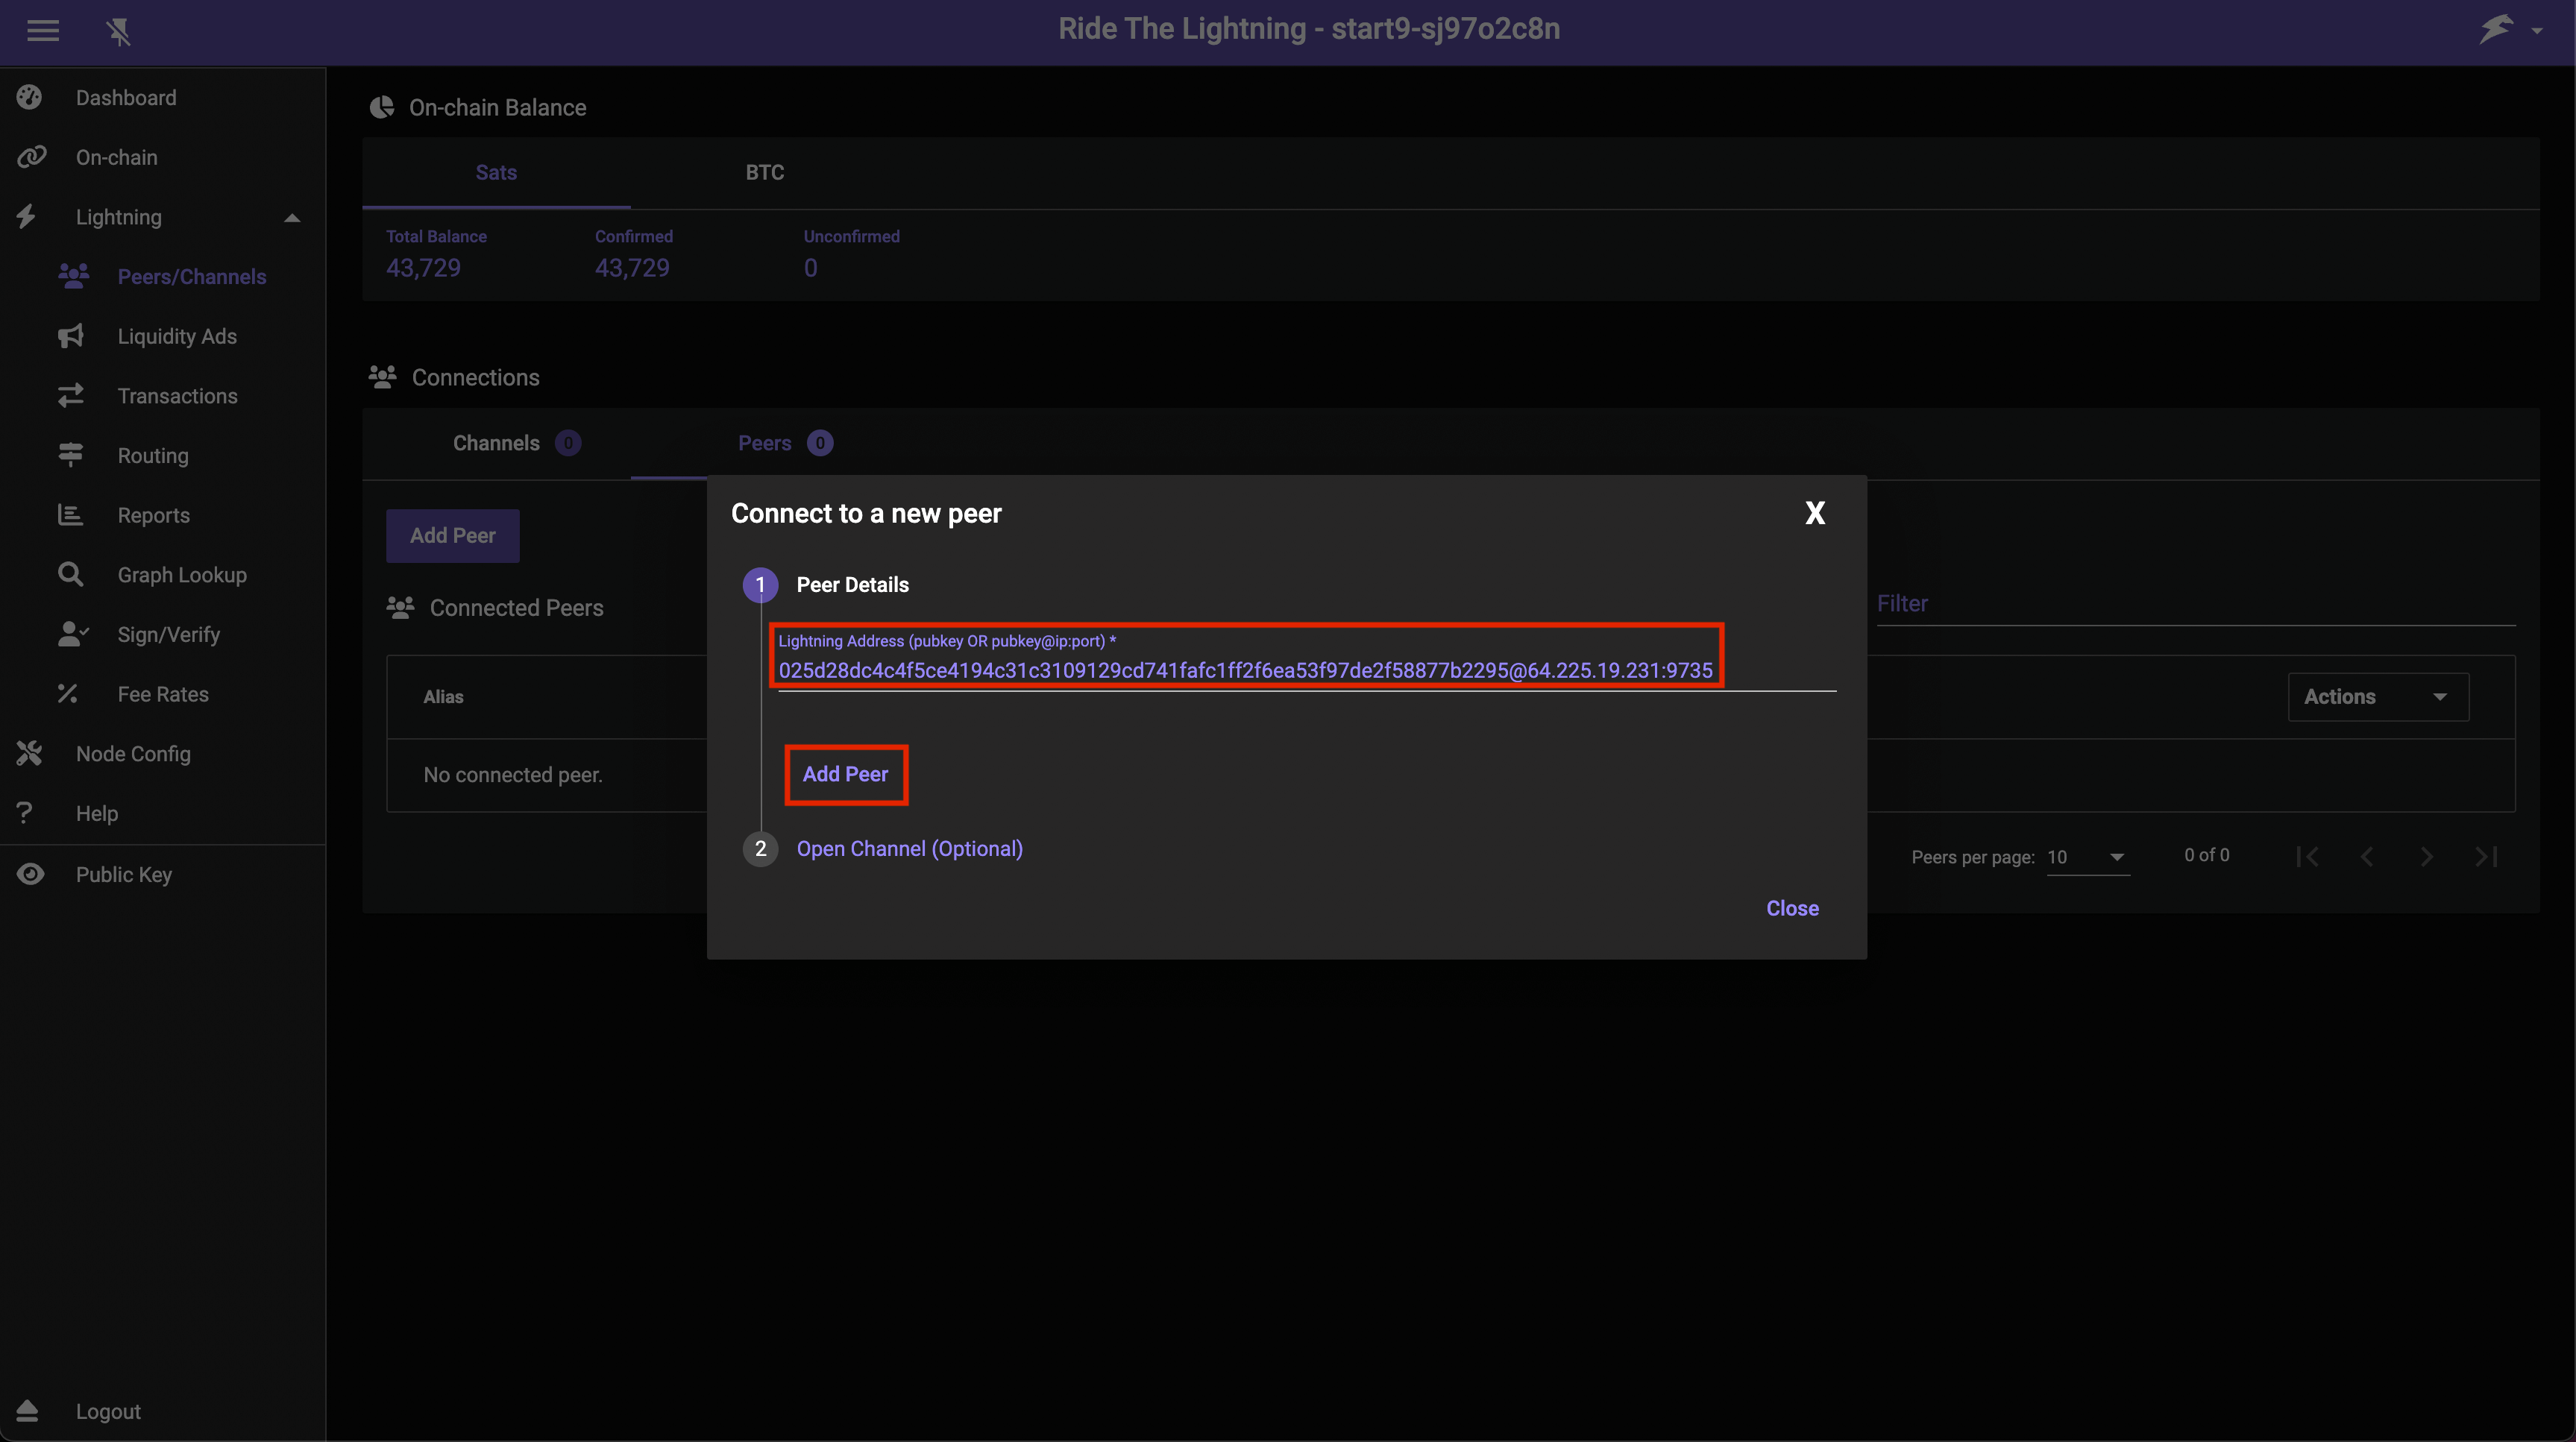Click the lightning address input field

coord(1245,670)
